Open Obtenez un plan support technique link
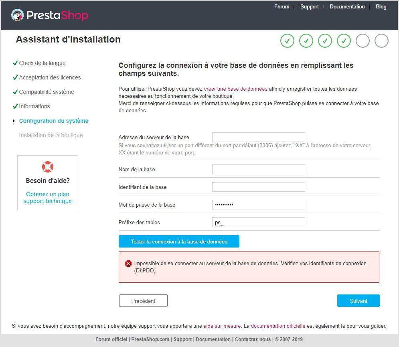399x347 pixels. [47, 198]
